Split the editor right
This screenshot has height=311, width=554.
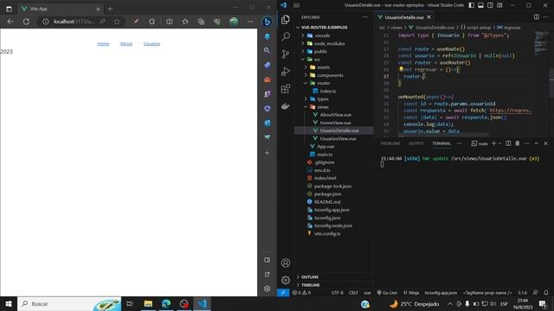pos(537,17)
